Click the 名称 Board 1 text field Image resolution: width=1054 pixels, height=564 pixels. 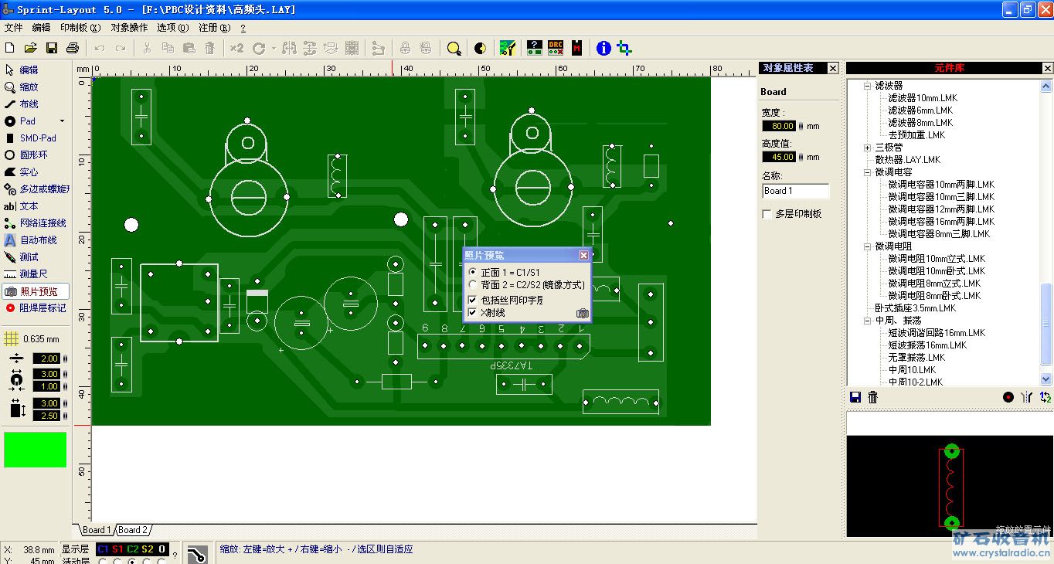pos(795,191)
